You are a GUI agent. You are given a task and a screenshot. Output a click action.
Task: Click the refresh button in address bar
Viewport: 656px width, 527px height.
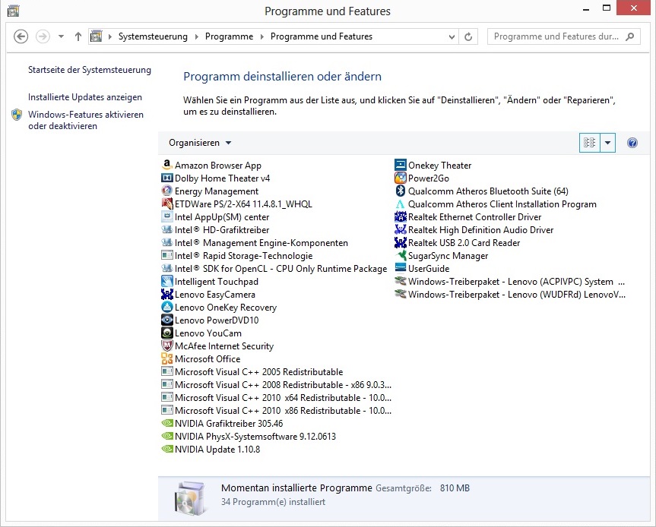[x=468, y=36]
